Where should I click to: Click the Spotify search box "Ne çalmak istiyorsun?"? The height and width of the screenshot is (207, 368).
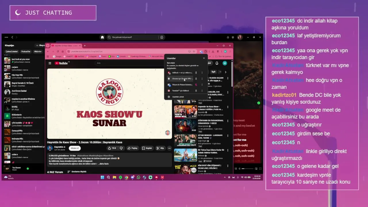tap(133, 37)
